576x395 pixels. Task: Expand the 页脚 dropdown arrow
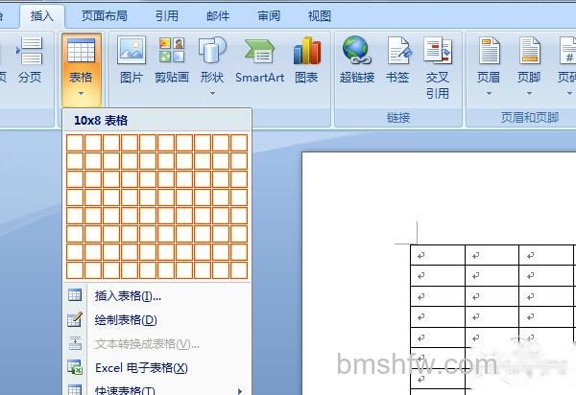[529, 94]
